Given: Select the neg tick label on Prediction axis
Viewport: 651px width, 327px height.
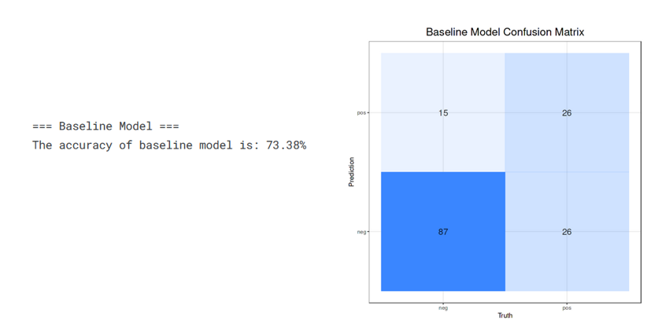Looking at the screenshot, I should tap(361, 232).
